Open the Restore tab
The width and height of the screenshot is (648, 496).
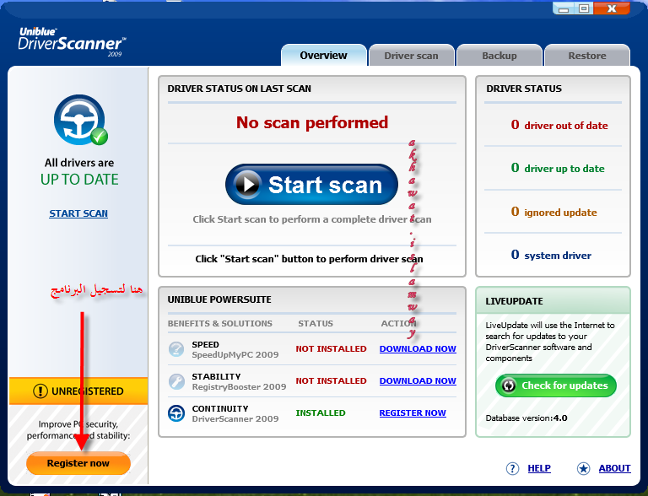pyautogui.click(x=587, y=56)
